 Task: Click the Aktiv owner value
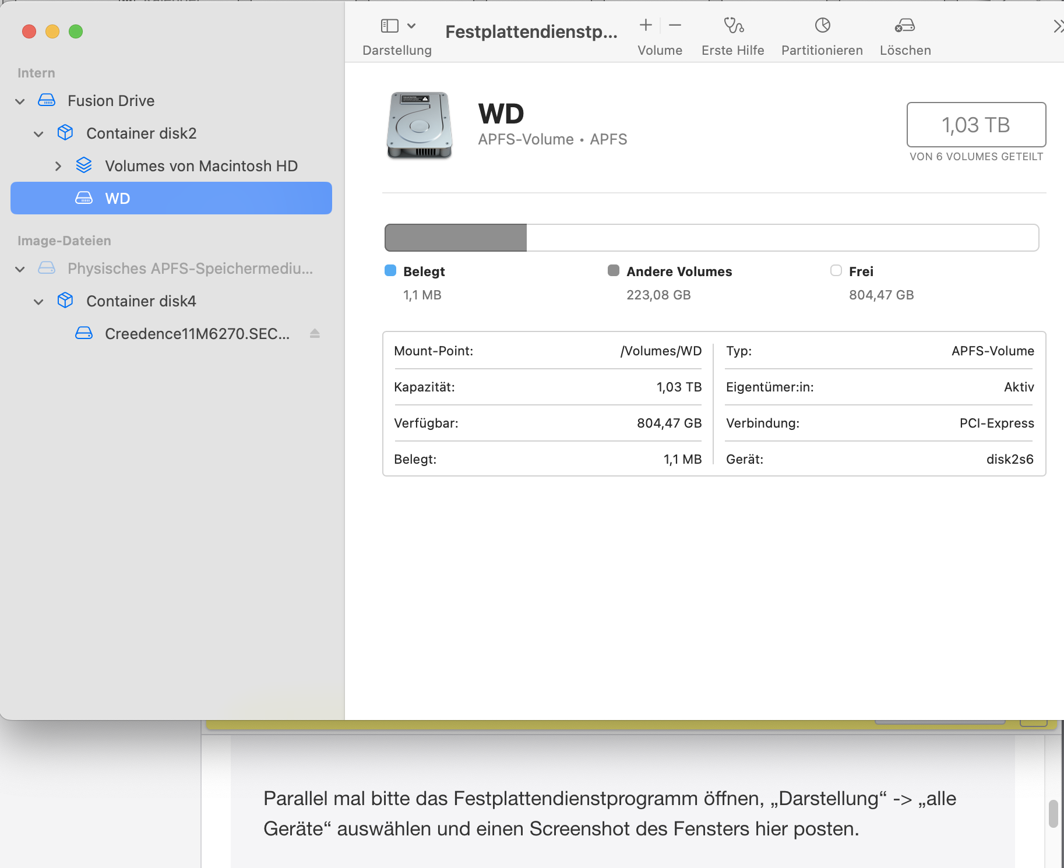tap(1019, 387)
